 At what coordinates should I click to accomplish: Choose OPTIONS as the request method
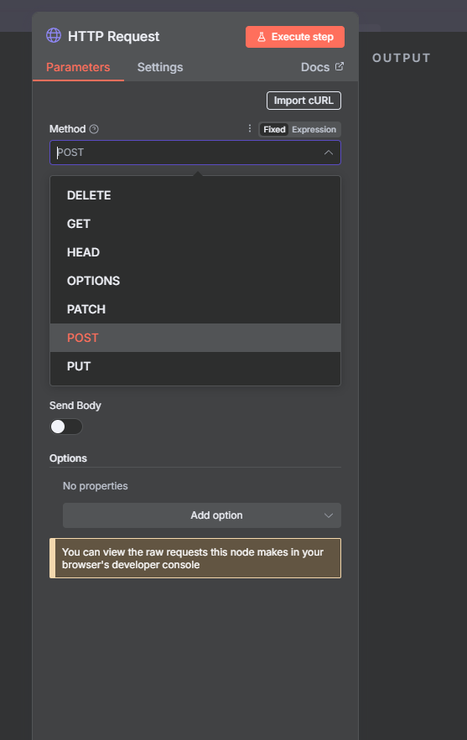coord(195,281)
